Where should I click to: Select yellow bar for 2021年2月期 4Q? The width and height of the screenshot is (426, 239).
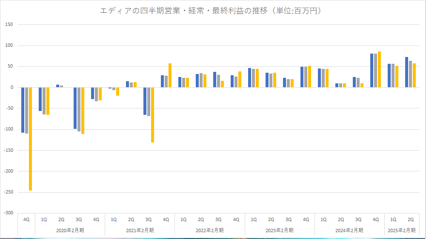tap(170, 75)
